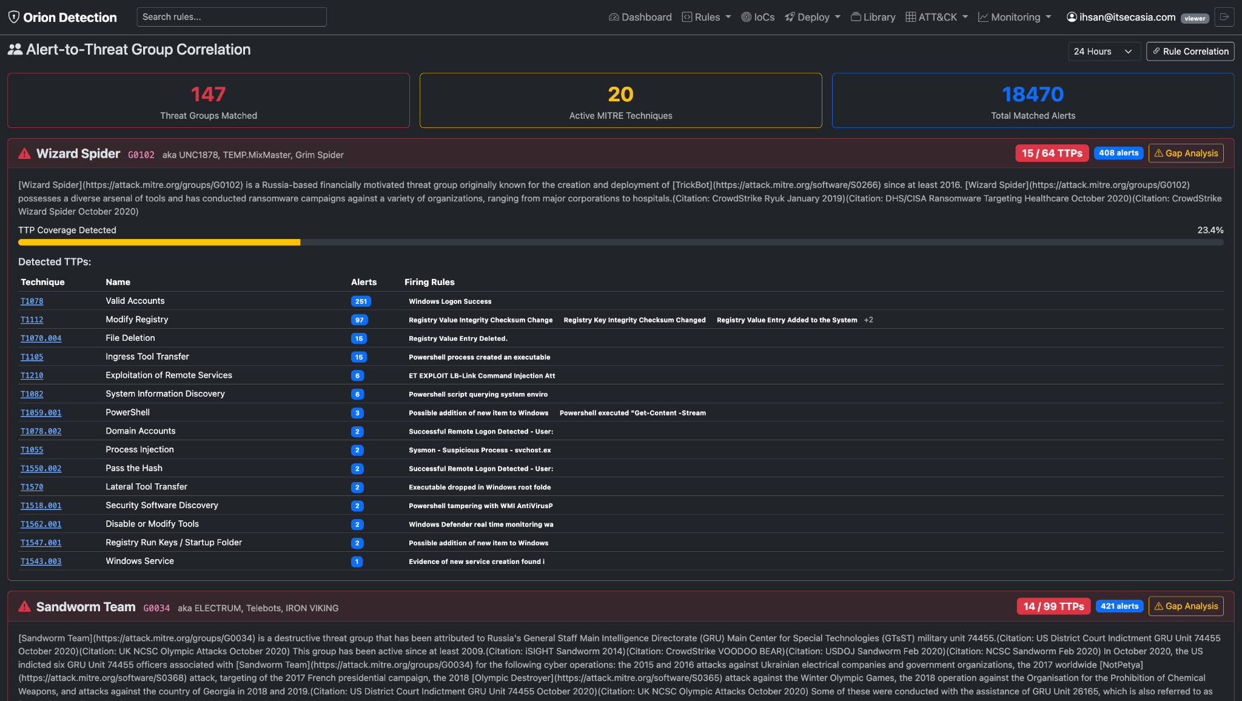Click the Library folder icon
The width and height of the screenshot is (1242, 701).
(x=856, y=17)
